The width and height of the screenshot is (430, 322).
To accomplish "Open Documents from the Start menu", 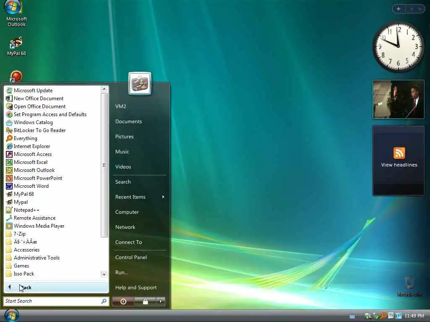I will click(128, 121).
